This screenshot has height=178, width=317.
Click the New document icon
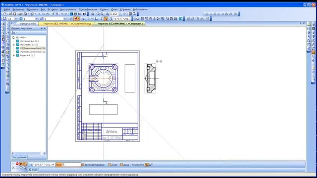pyautogui.click(x=4, y=14)
